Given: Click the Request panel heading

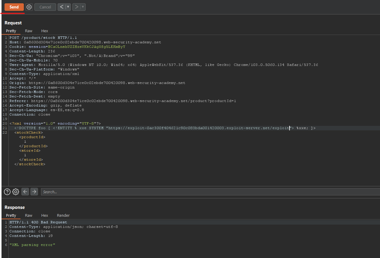Looking at the screenshot, I should [13, 23].
